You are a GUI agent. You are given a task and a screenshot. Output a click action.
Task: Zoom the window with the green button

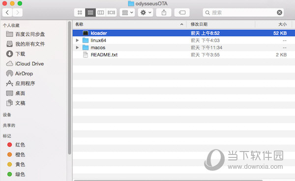pyautogui.click(x=20, y=3)
